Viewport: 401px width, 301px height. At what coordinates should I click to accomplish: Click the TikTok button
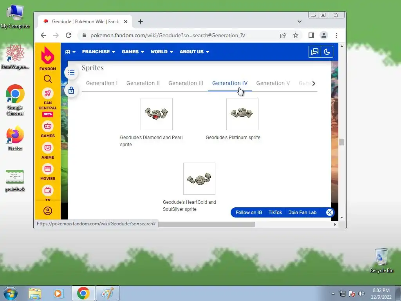click(x=275, y=212)
